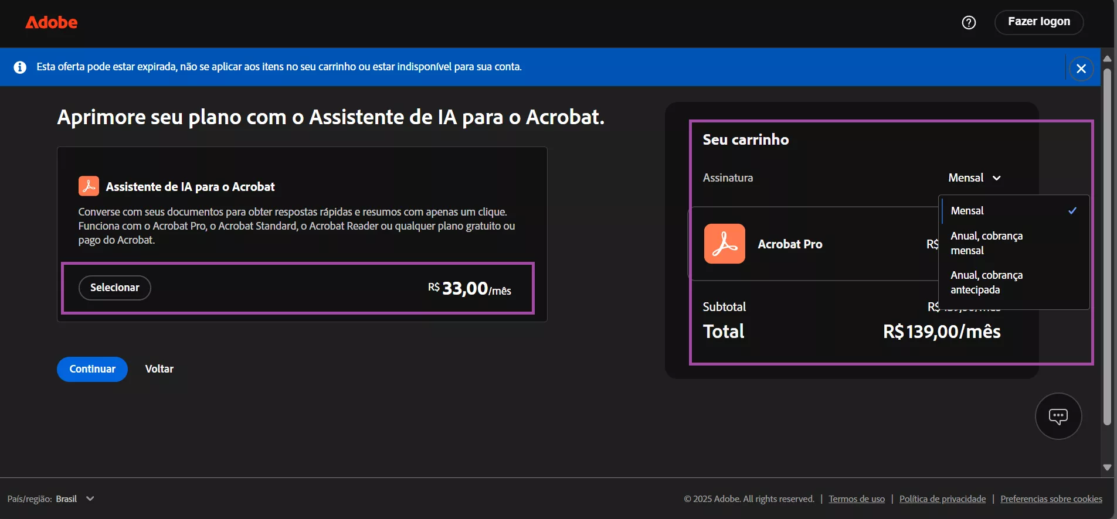This screenshot has width=1117, height=519.
Task: Open the Política de privacidade link
Action: click(x=942, y=499)
